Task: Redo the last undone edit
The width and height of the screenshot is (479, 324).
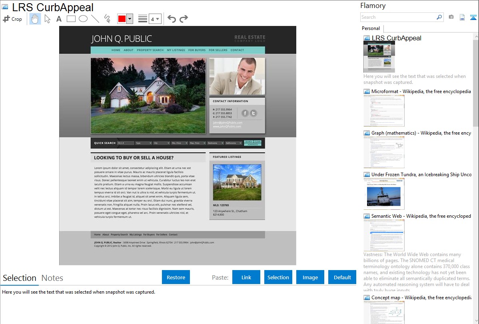Action: click(184, 19)
